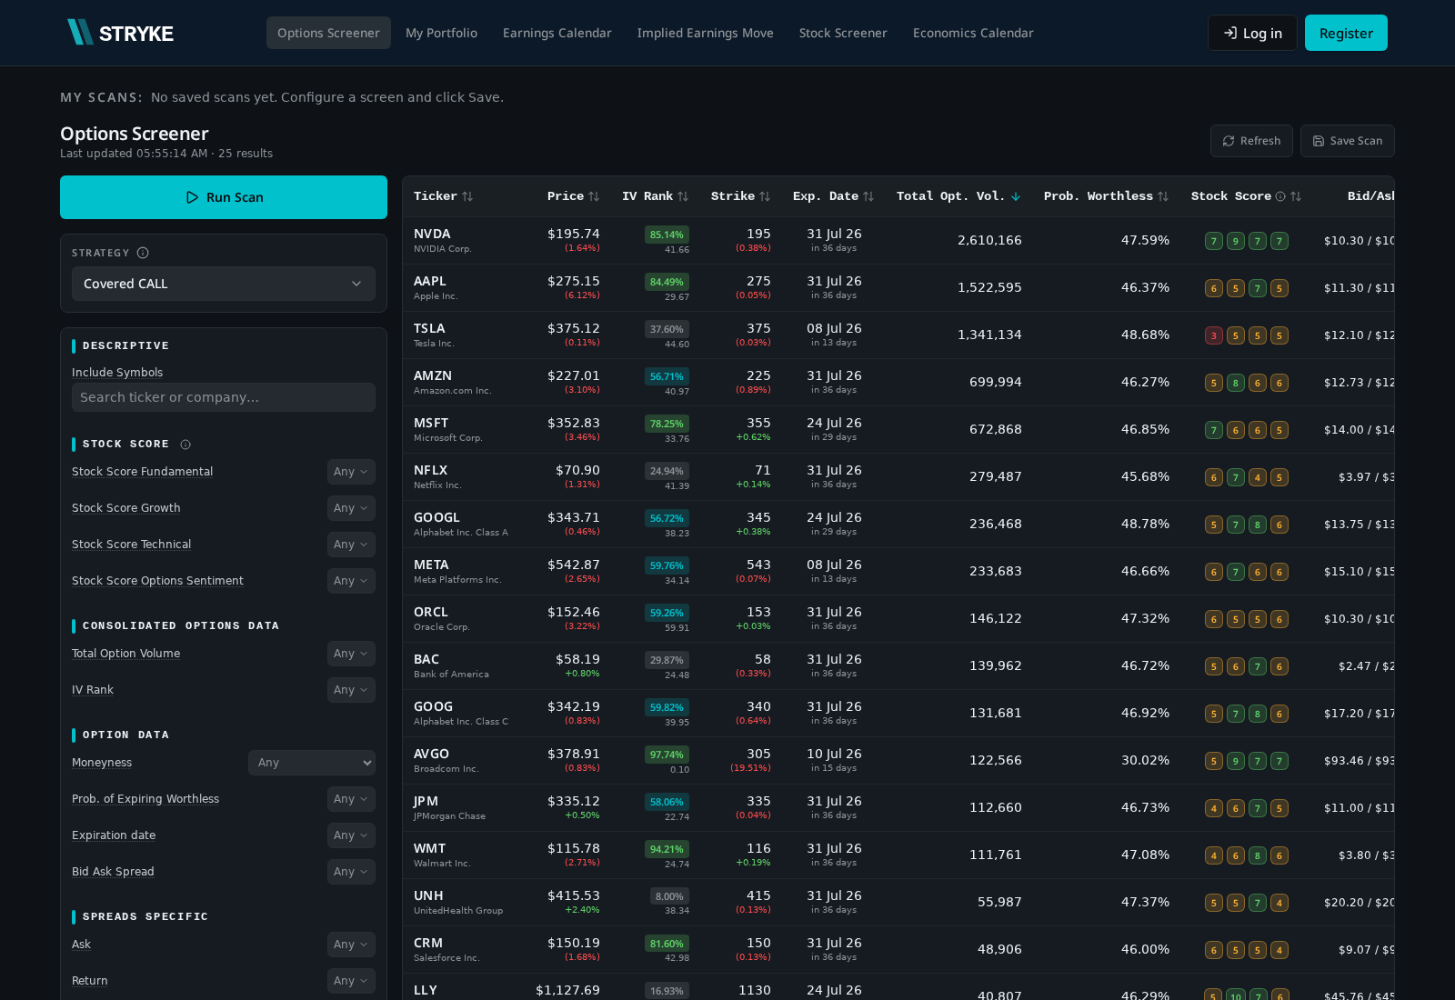Image resolution: width=1455 pixels, height=1000 pixels.
Task: Open My Portfolio page
Action: pyautogui.click(x=441, y=33)
